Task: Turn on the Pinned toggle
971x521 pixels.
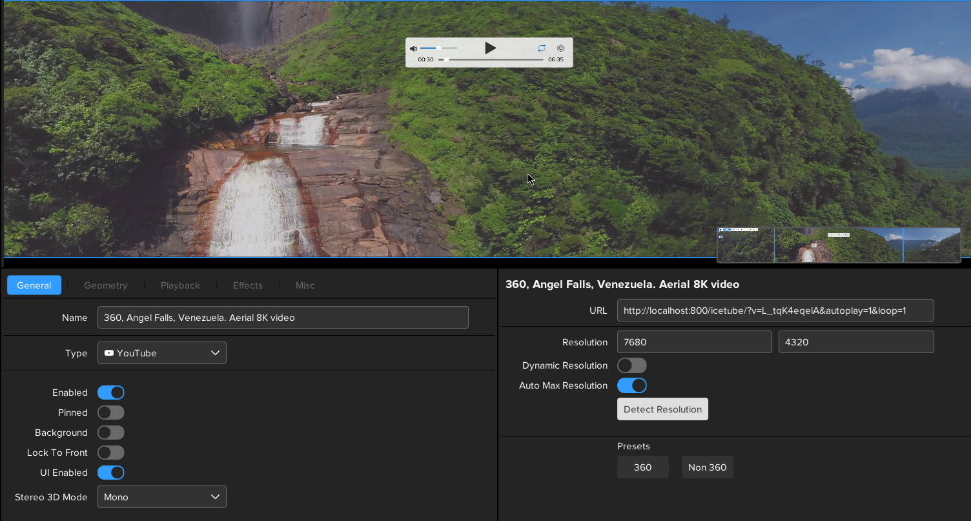Action: click(x=111, y=413)
